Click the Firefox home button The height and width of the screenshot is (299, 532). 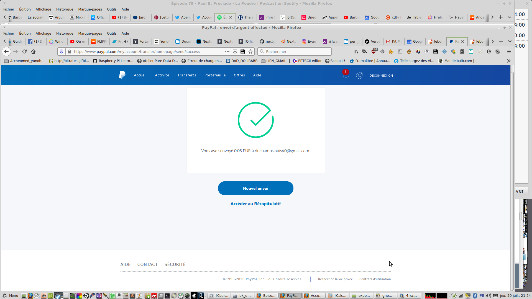33,51
